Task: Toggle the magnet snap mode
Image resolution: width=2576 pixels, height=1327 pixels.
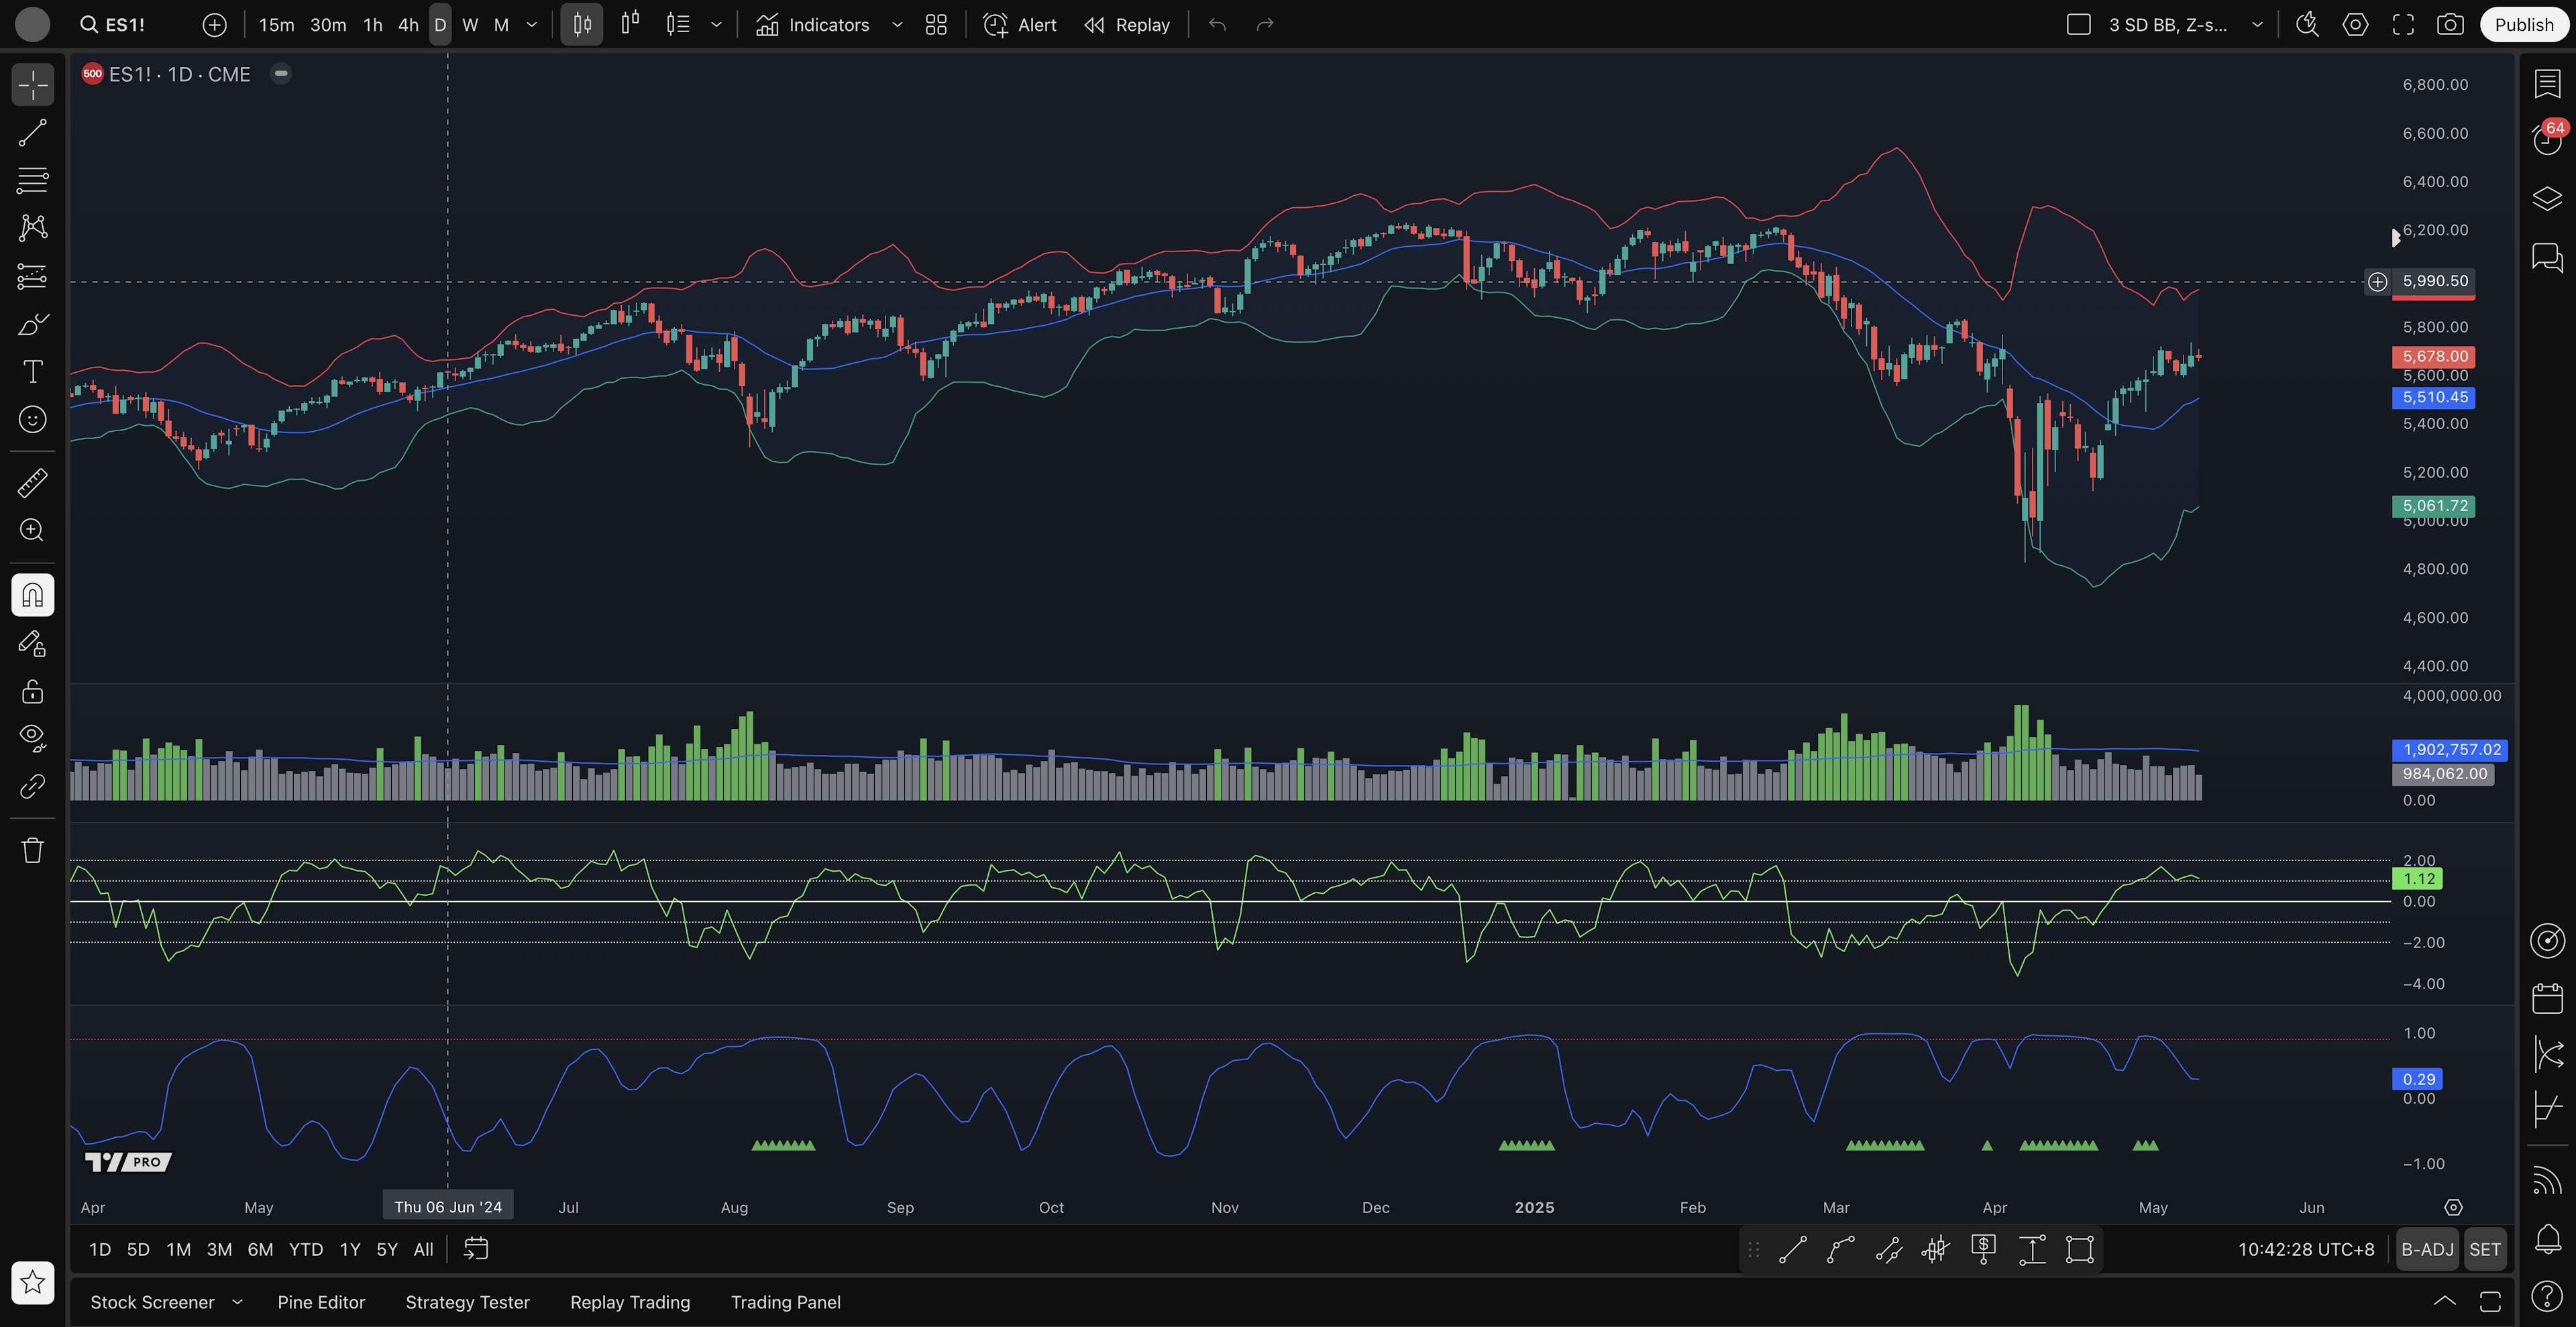Action: point(32,595)
